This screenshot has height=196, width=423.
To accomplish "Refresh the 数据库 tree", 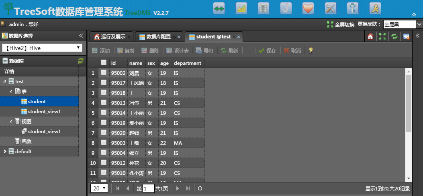I will (81, 61).
